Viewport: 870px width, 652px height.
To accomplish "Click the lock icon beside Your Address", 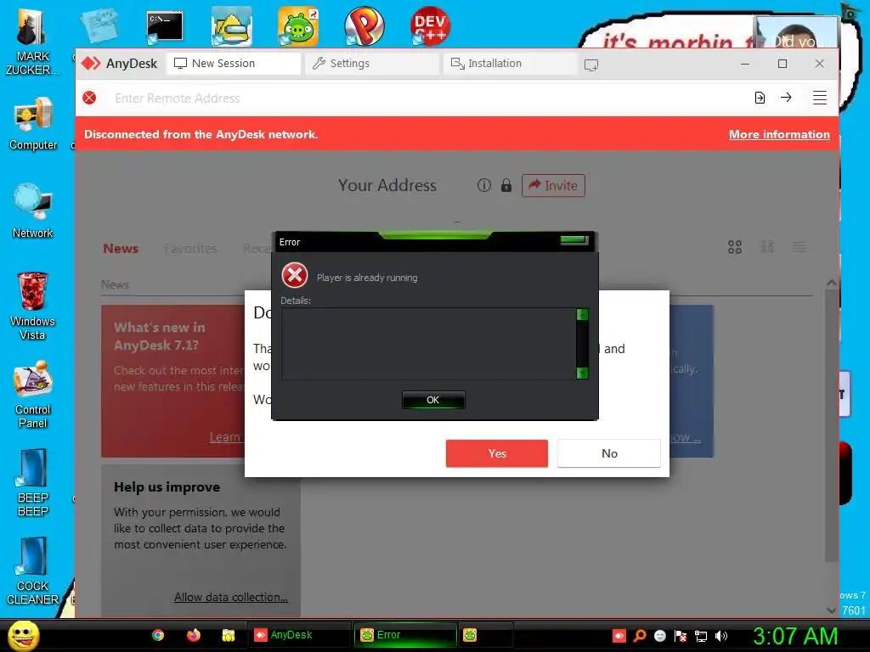I will (x=506, y=185).
